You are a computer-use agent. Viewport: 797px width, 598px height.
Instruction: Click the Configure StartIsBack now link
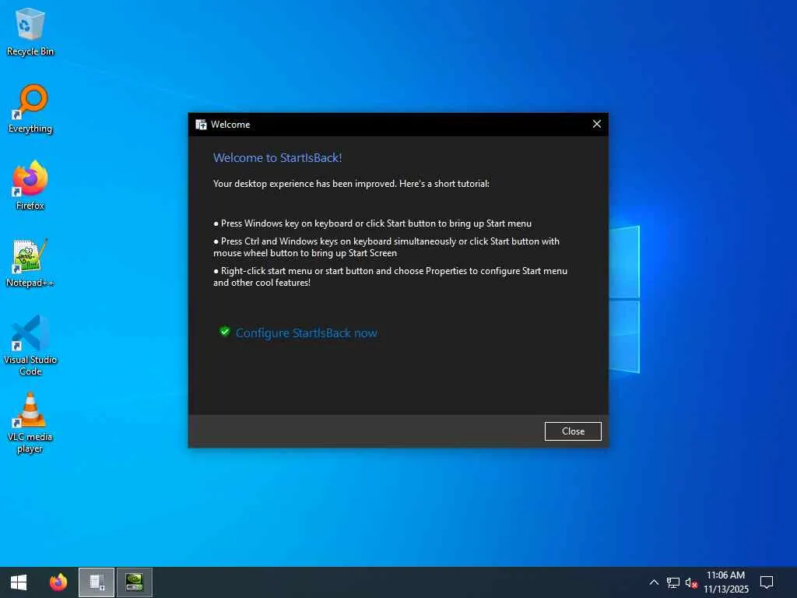(307, 333)
